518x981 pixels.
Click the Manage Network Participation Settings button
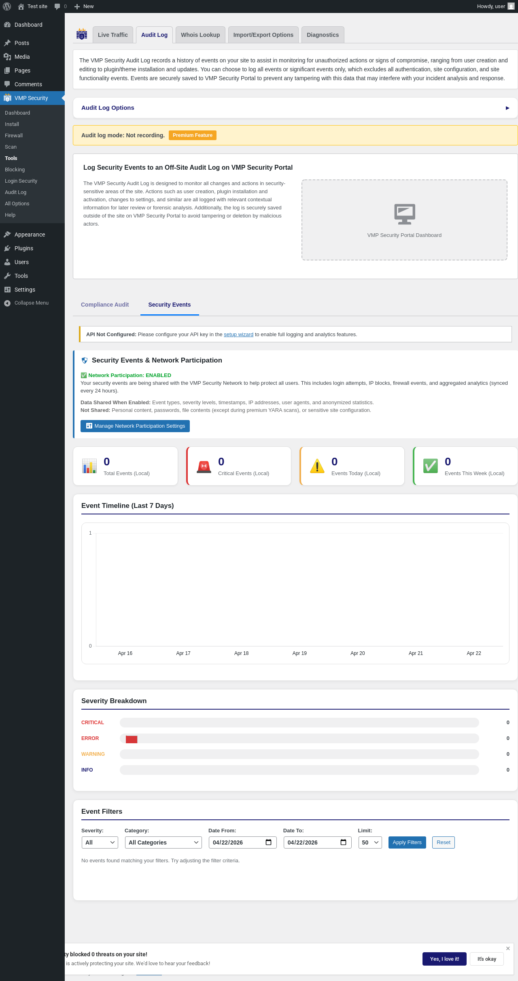135,426
